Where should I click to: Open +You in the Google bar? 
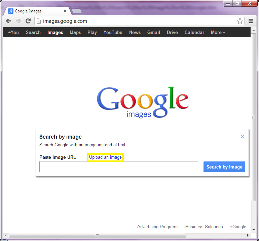click(13, 32)
